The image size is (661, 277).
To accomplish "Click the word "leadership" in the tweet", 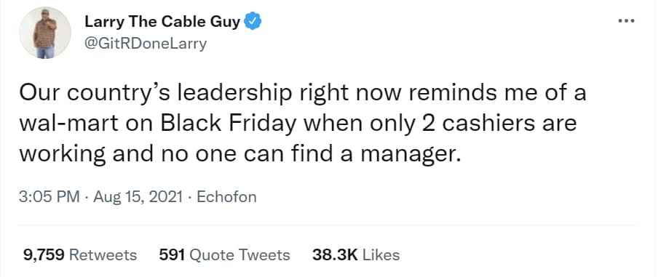I will [234, 94].
